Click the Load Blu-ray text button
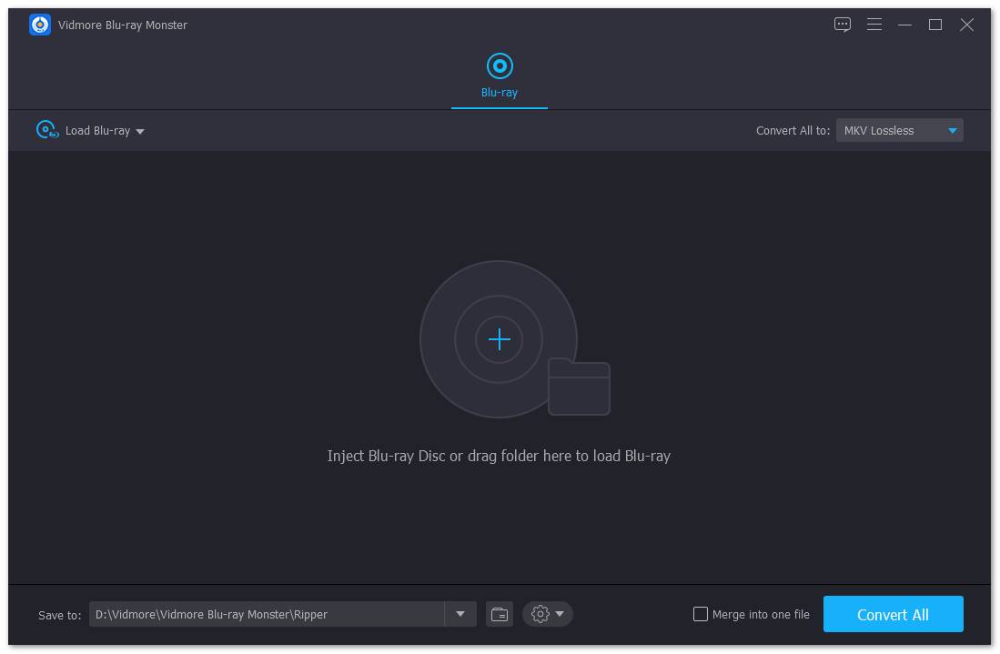Viewport: 1000px width, 654px height. 97,131
